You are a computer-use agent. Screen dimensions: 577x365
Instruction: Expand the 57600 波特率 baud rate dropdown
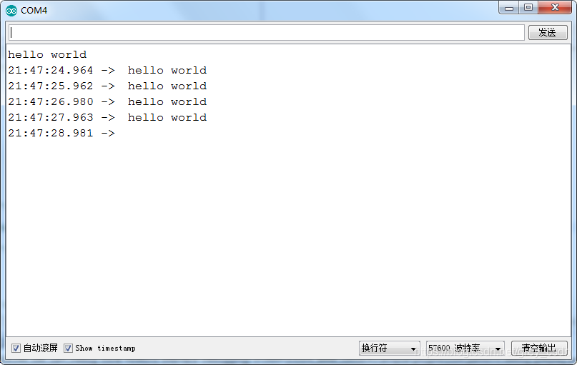[x=465, y=348]
